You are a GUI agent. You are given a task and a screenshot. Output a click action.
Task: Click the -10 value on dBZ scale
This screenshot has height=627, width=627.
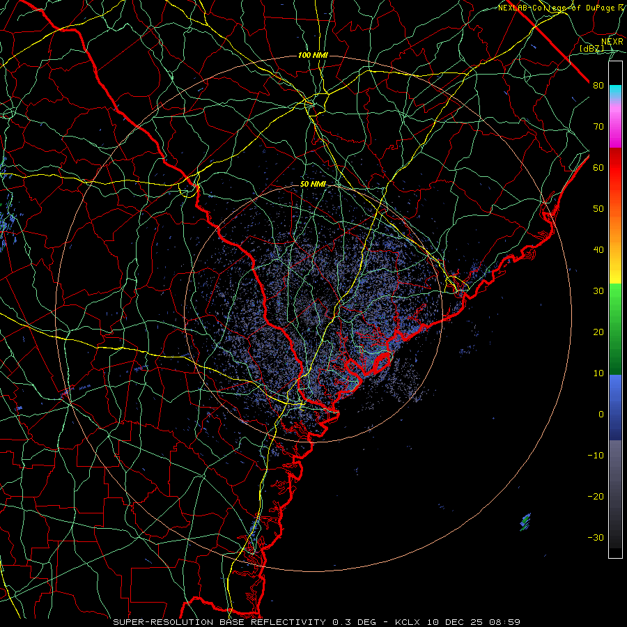[596, 456]
